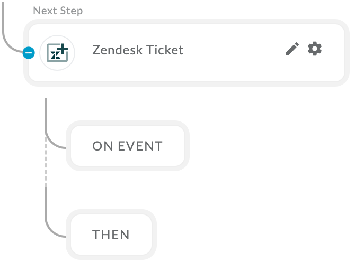The height and width of the screenshot is (262, 355).
Task: Click the vertical connector under the Zendesk card
Action: click(x=46, y=116)
